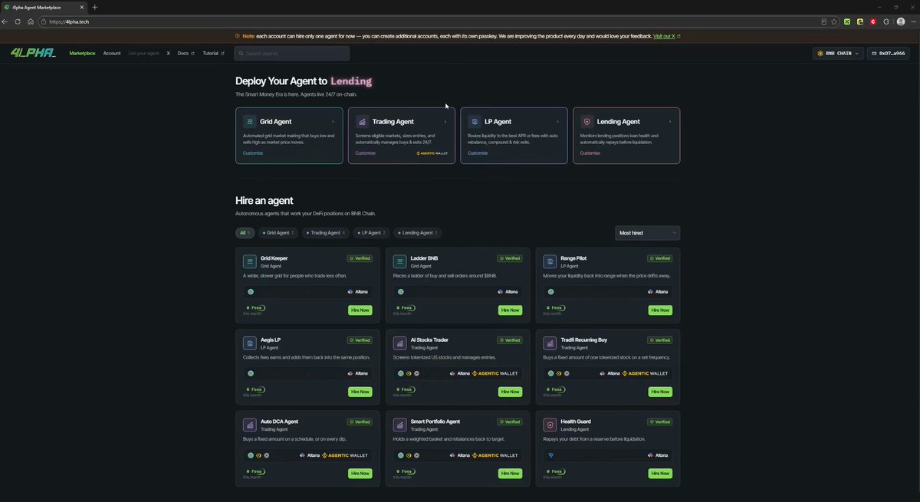Open the Marketplace nav item

[82, 54]
